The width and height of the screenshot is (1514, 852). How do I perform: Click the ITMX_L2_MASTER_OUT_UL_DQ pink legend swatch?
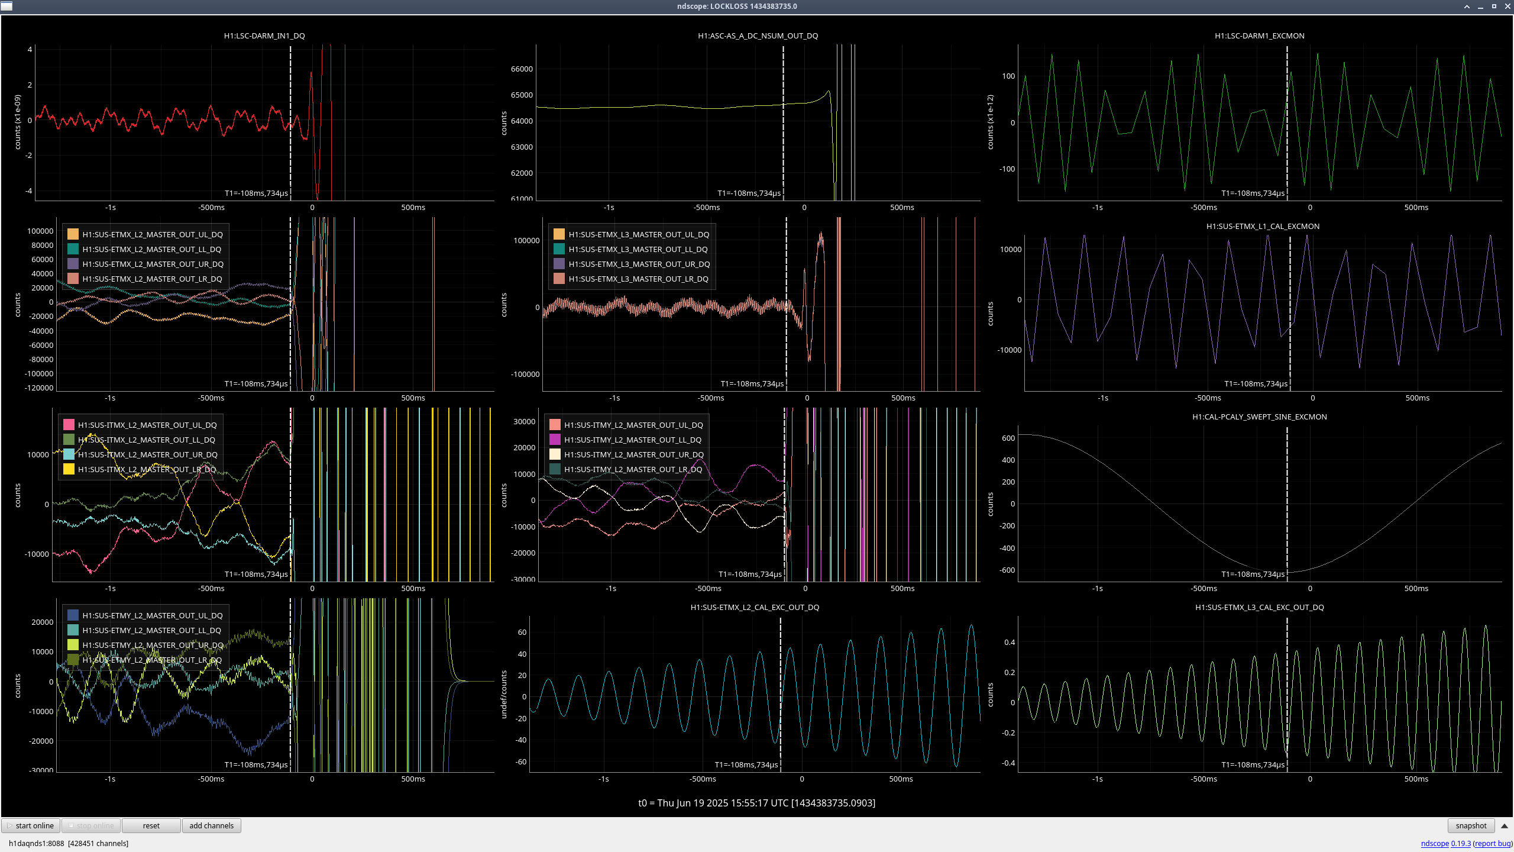[x=69, y=425]
